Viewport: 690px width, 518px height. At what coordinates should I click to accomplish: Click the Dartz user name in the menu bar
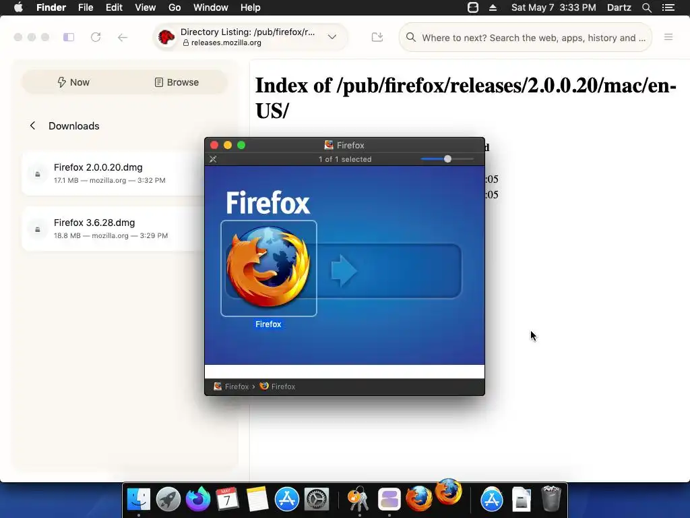tap(619, 7)
